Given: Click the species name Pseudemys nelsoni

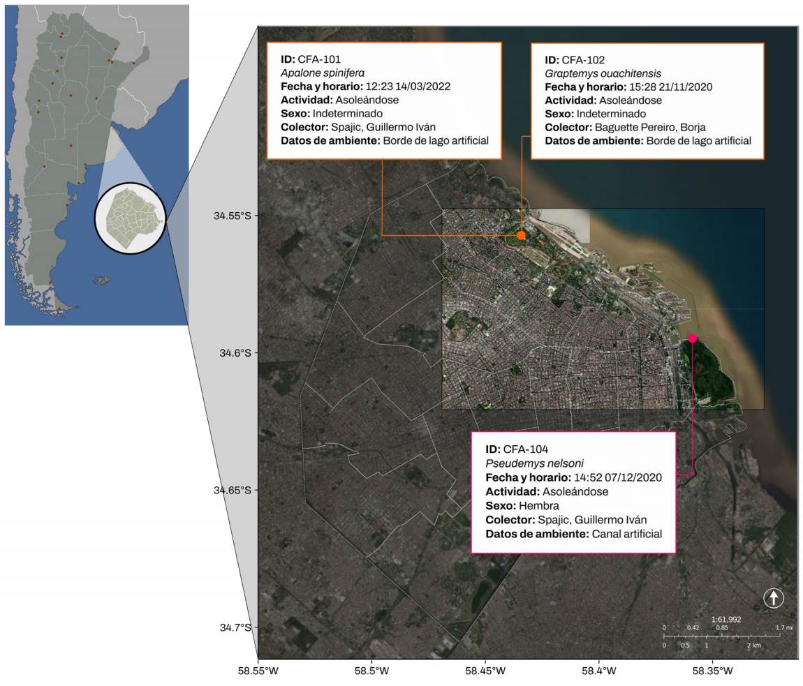Looking at the screenshot, I should click(535, 463).
